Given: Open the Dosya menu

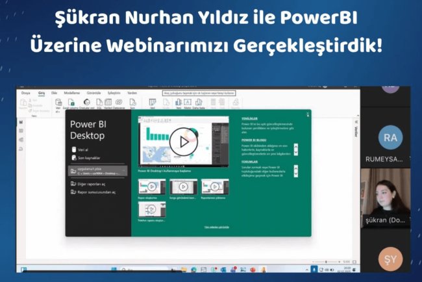Looking at the screenshot, I should coord(26,93).
